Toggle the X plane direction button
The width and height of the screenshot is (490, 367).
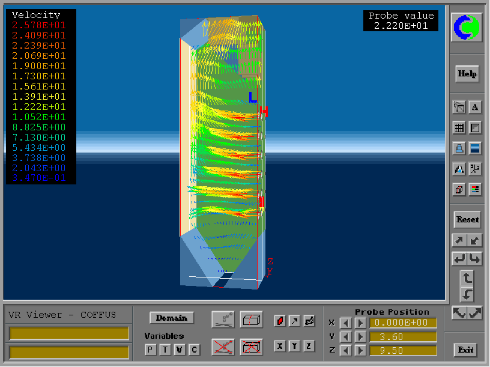280,346
